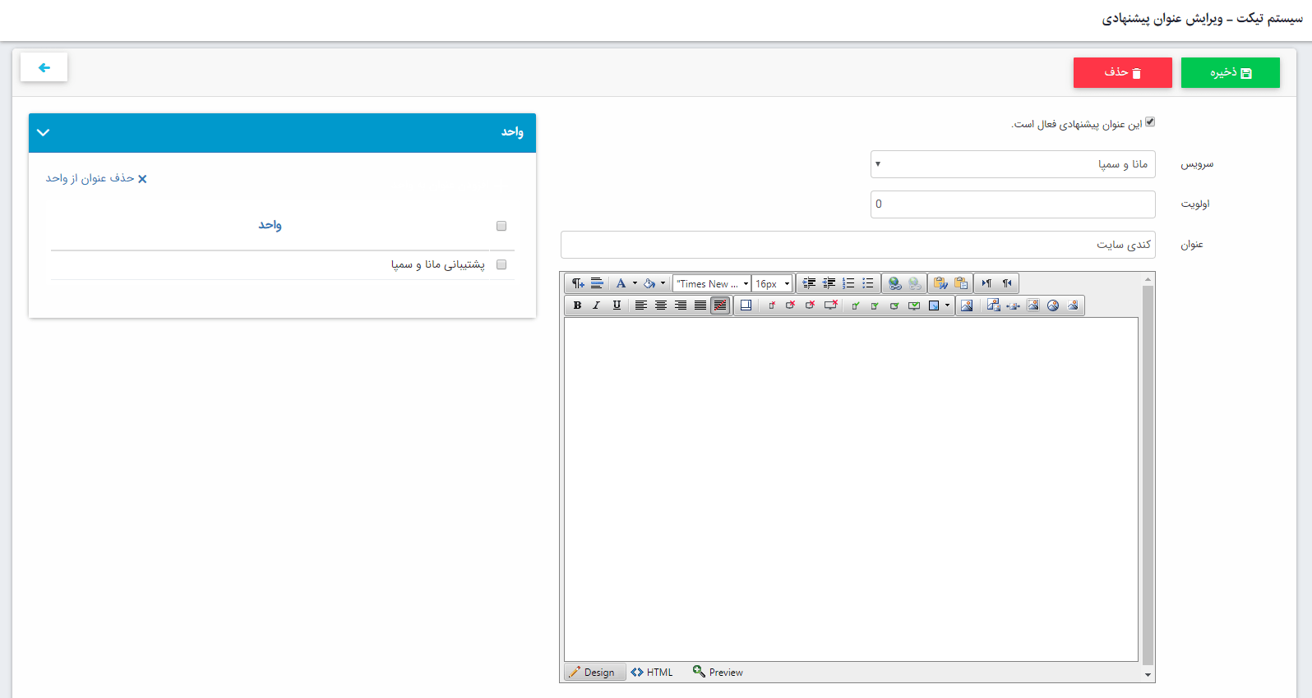The image size is (1312, 698).
Task: Switch to the Preview editor tab
Action: [718, 673]
